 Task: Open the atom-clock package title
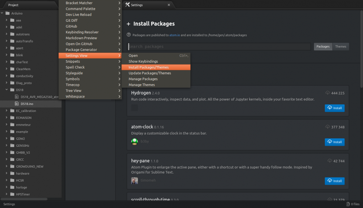tap(142, 127)
